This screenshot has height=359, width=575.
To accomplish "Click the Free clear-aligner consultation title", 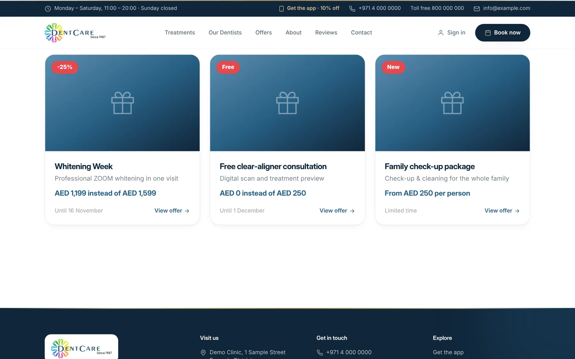I will pyautogui.click(x=273, y=167).
